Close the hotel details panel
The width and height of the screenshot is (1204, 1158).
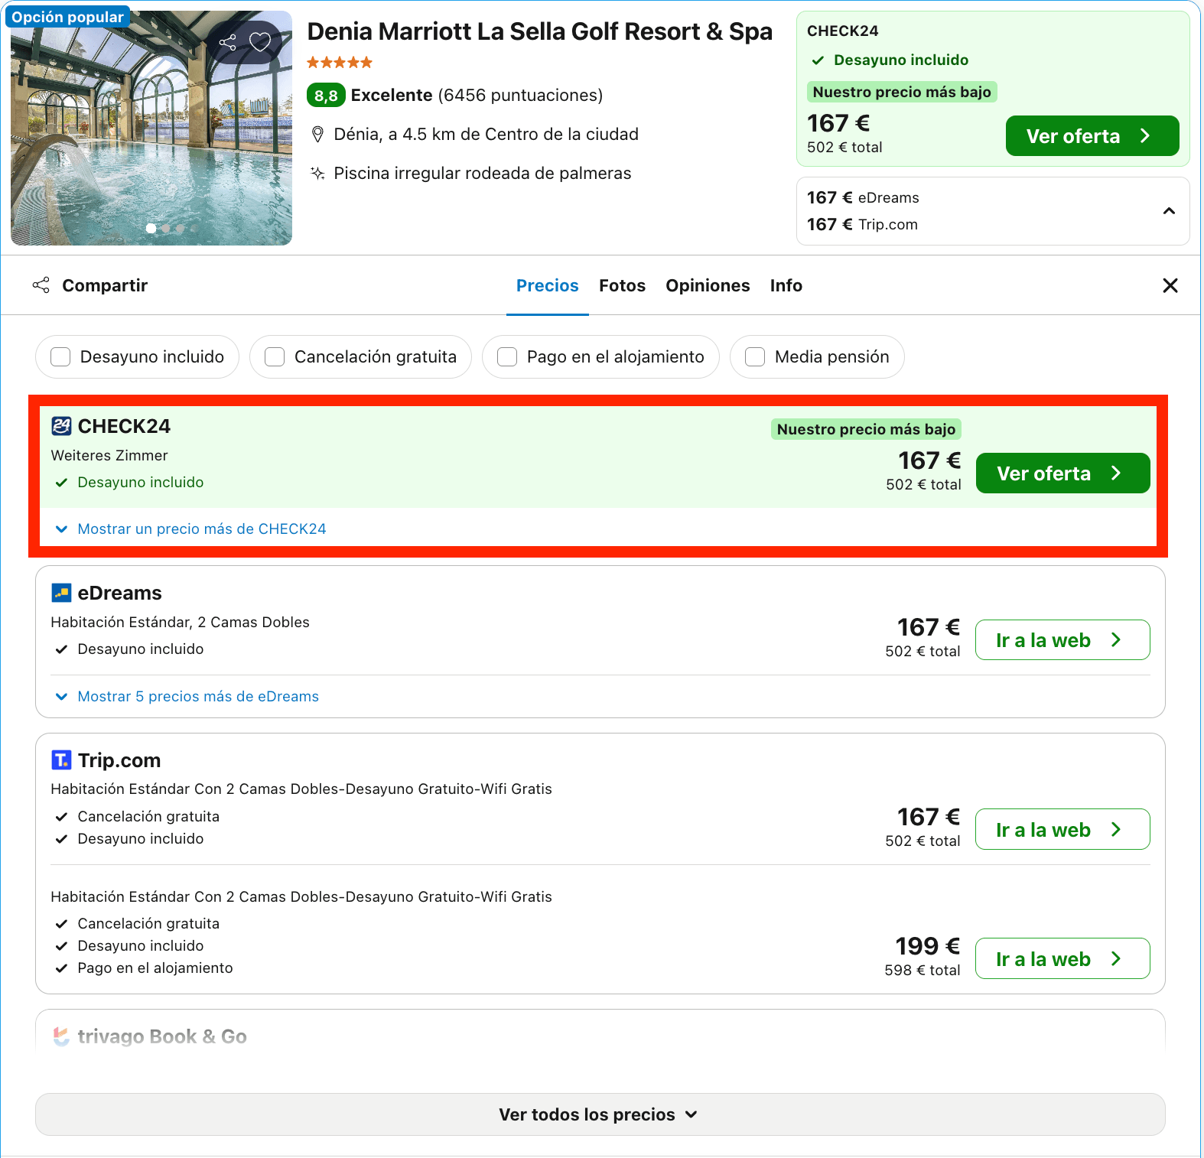1170,285
